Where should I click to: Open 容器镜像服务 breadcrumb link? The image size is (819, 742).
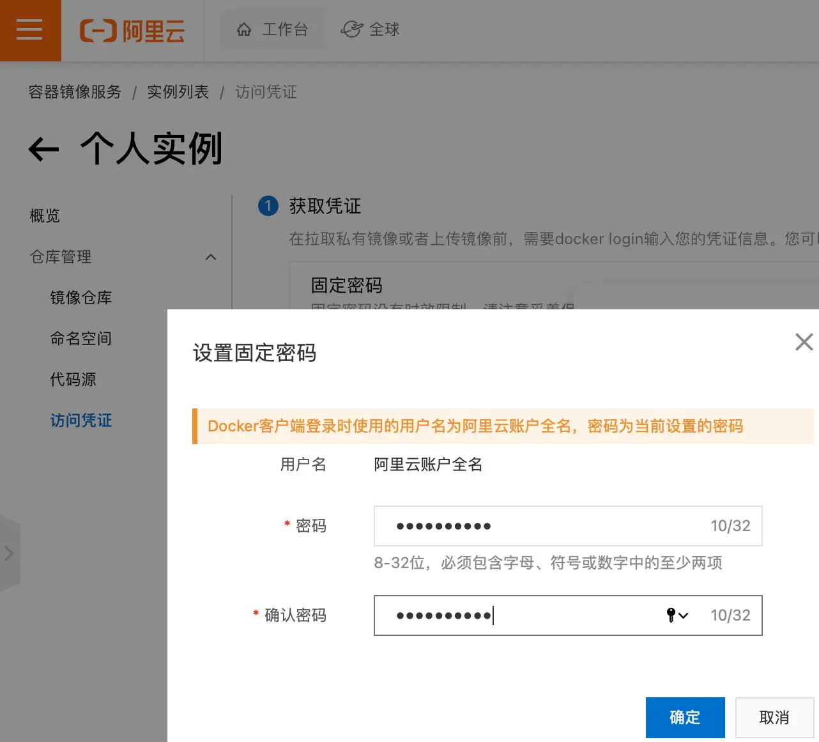(75, 92)
